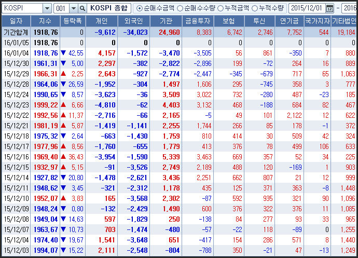The width and height of the screenshot is (358, 258).
Task: Click the 개인 column header
Action: pos(102,21)
